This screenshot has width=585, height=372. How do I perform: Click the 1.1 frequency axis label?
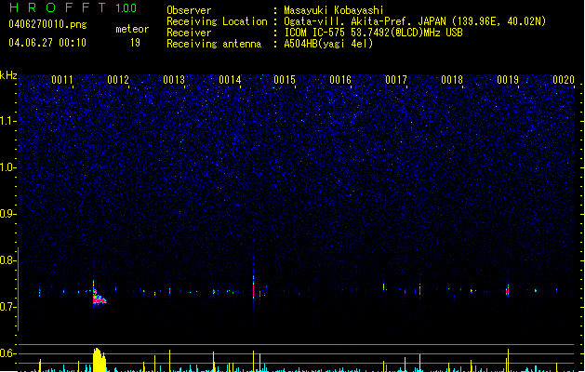pos(7,121)
